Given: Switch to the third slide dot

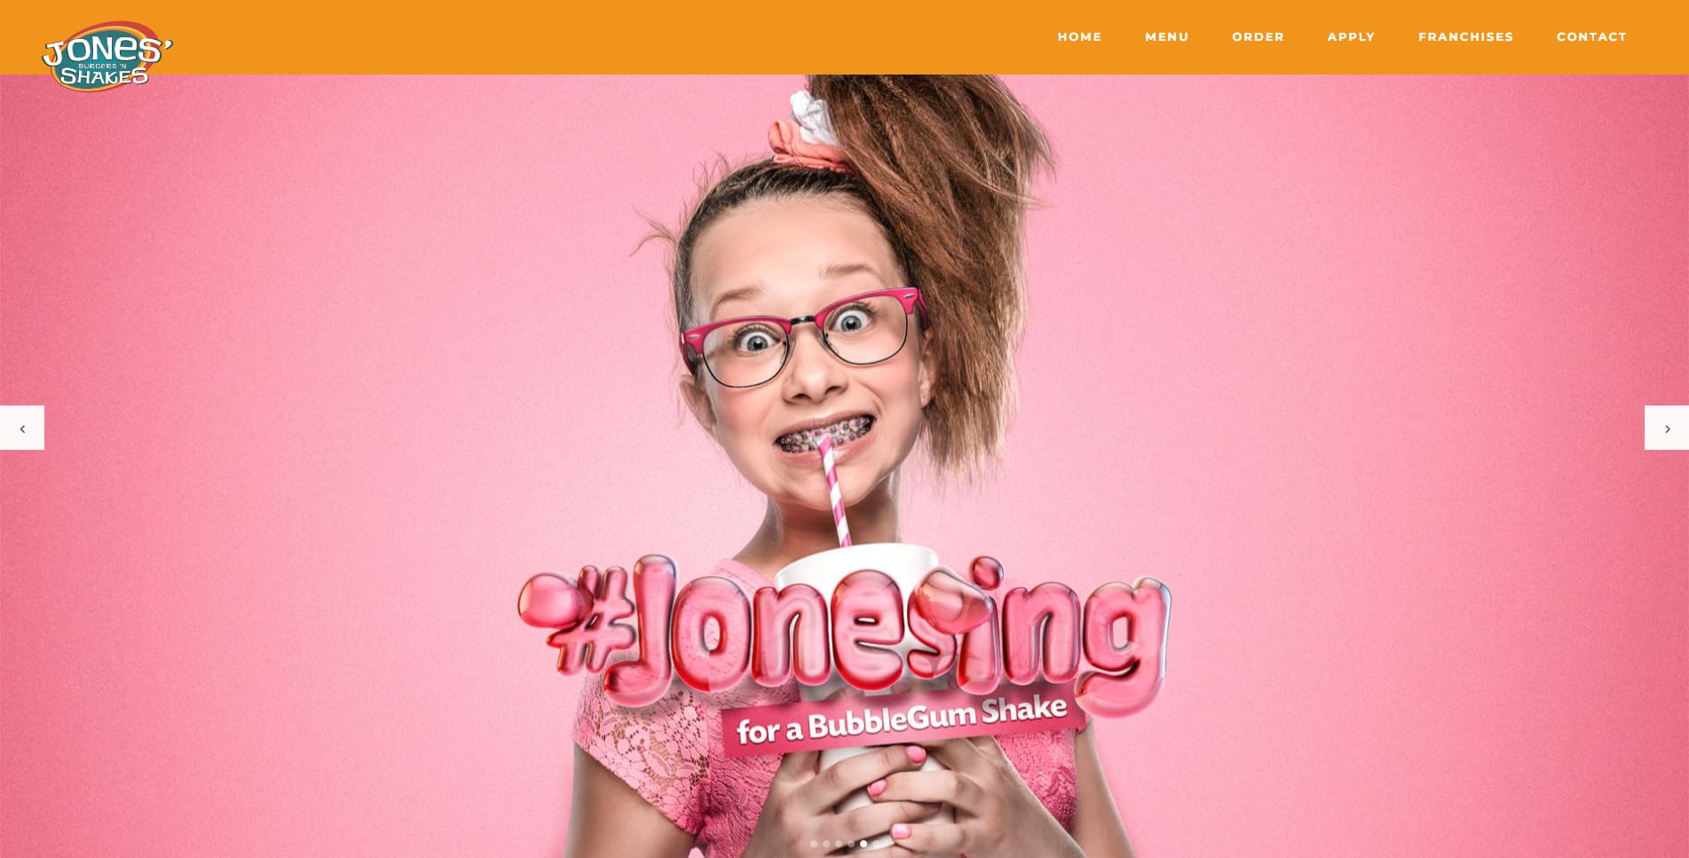Looking at the screenshot, I should click(839, 844).
